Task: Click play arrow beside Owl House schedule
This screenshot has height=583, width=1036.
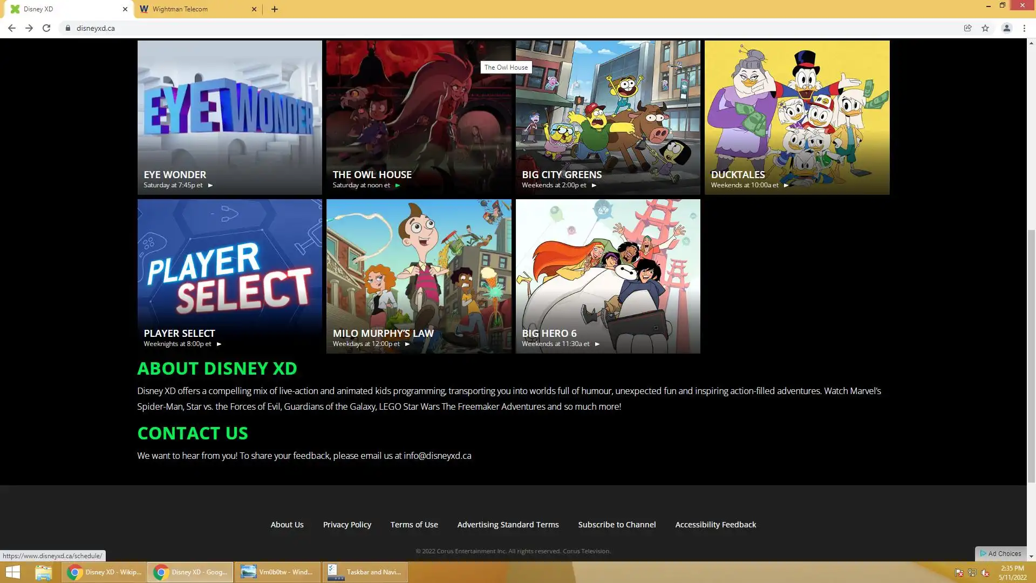Action: point(398,185)
